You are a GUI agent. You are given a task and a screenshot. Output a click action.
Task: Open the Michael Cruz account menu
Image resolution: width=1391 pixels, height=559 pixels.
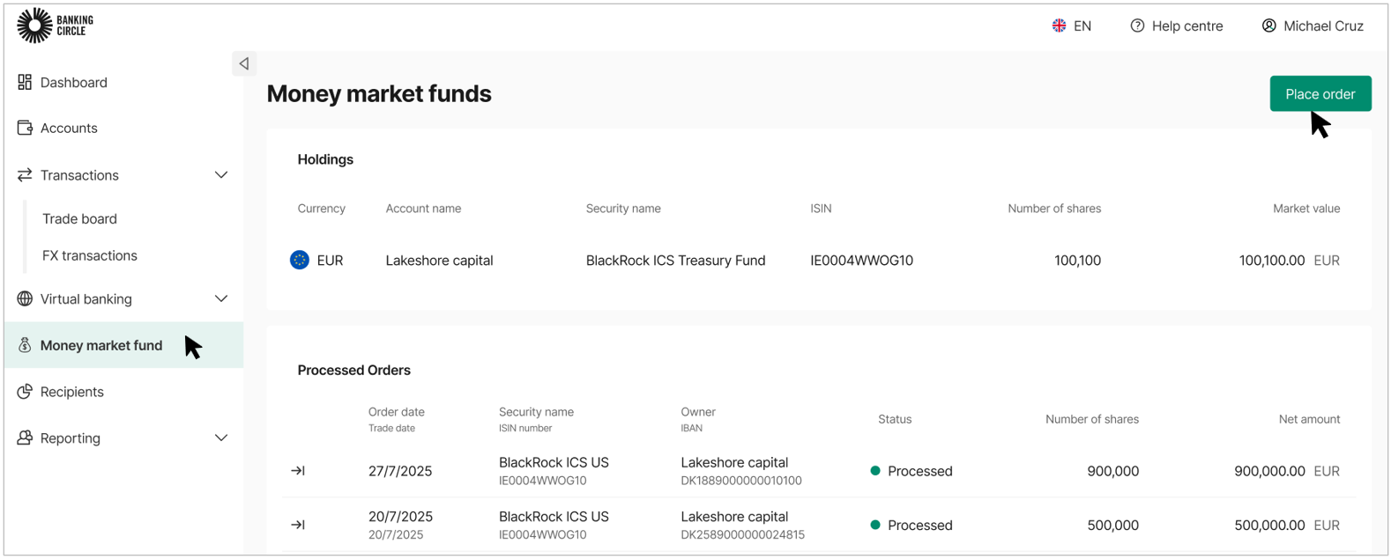coord(1313,26)
